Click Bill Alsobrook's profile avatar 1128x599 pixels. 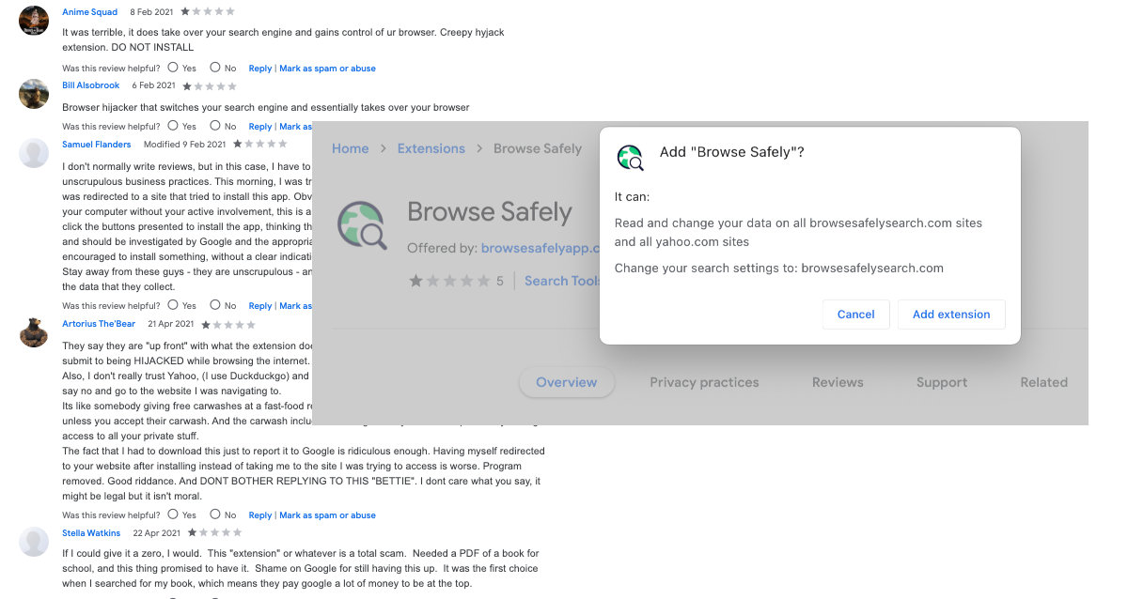coord(34,94)
